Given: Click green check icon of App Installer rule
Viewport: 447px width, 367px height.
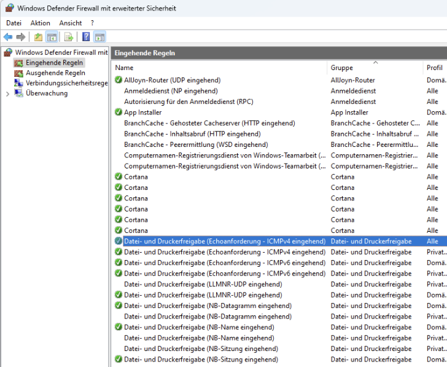Looking at the screenshot, I should (119, 112).
